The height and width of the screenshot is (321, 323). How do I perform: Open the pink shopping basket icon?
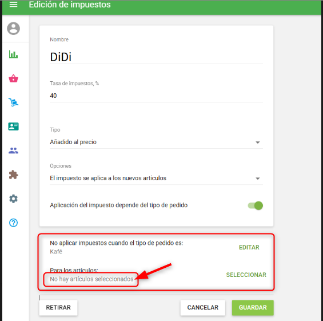tap(13, 78)
